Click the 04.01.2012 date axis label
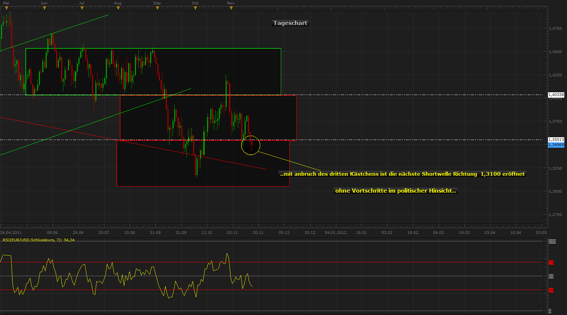This screenshot has width=567, height=315. (336, 233)
